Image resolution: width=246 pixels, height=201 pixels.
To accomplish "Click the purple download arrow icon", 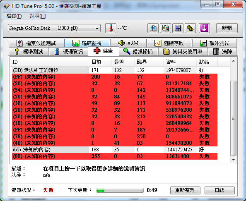I will pyautogui.click(x=204, y=28).
